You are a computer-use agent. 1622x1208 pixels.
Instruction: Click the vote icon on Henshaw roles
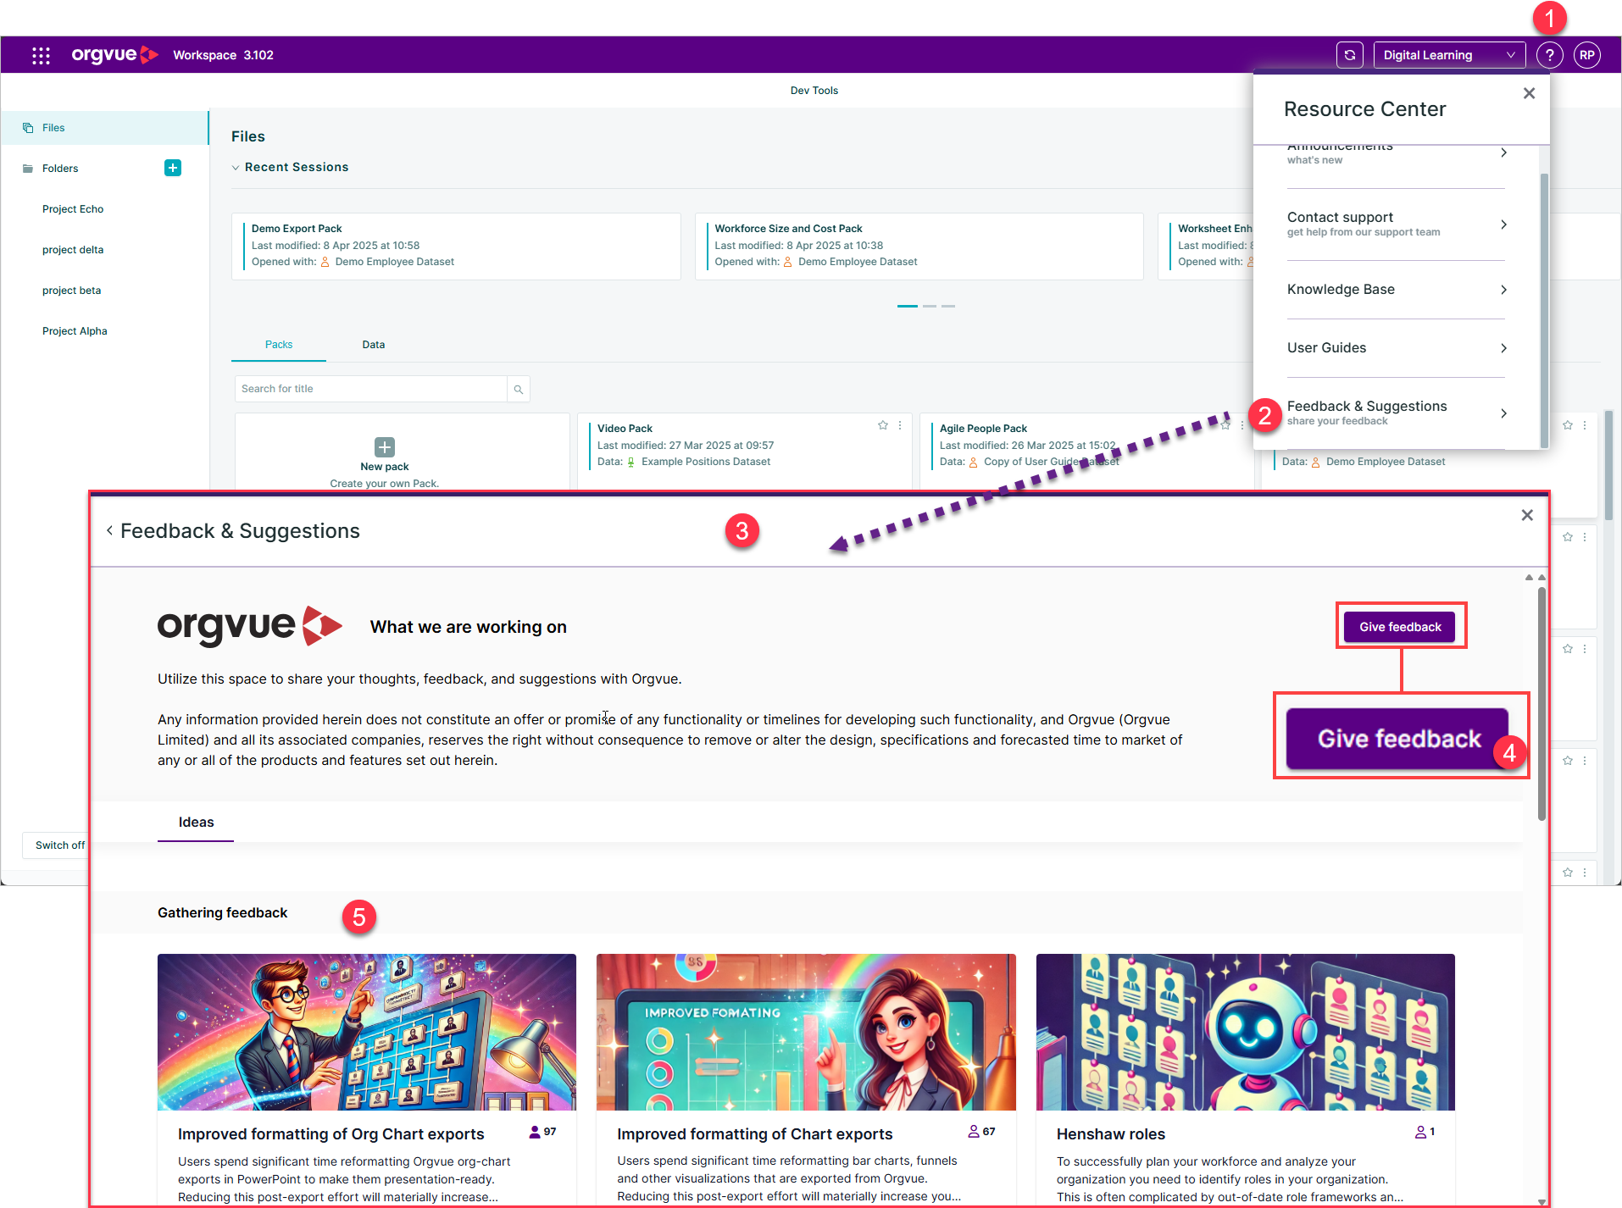(1420, 1132)
